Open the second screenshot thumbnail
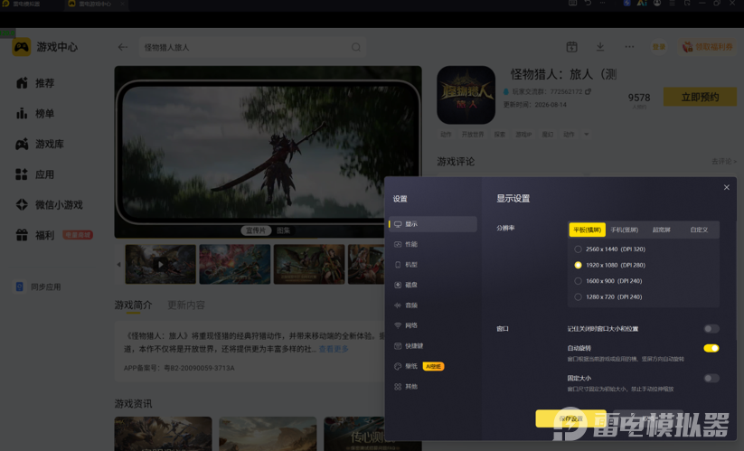Screen dimensions: 744x451 (235, 264)
